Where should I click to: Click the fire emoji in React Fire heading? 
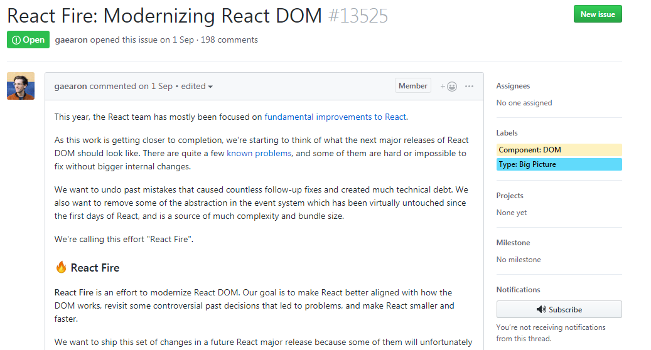[x=61, y=268]
